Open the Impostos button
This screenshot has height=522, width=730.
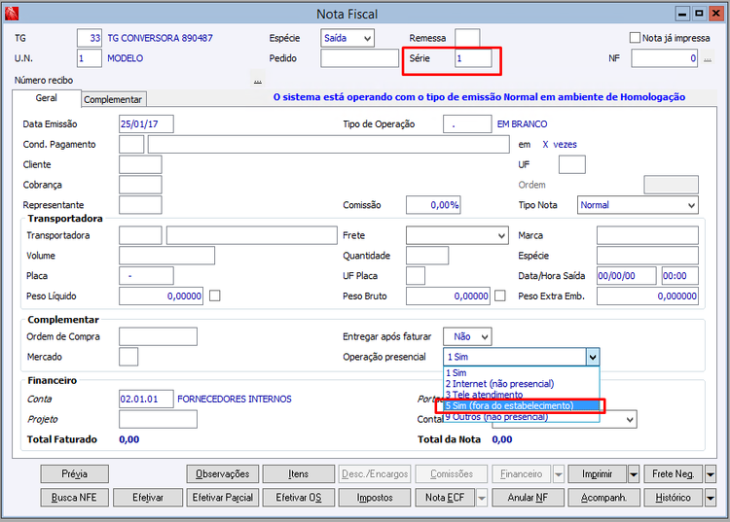375,498
